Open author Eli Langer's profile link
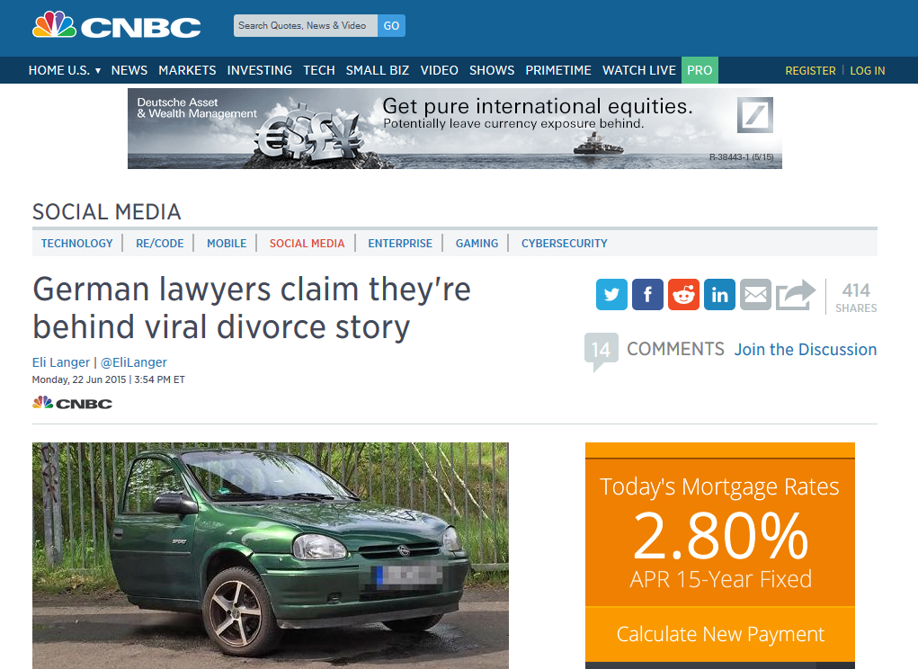918x669 pixels. [x=61, y=362]
